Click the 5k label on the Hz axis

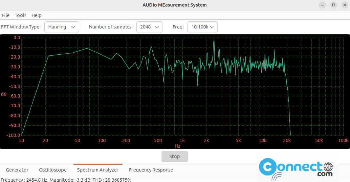(x=238, y=140)
